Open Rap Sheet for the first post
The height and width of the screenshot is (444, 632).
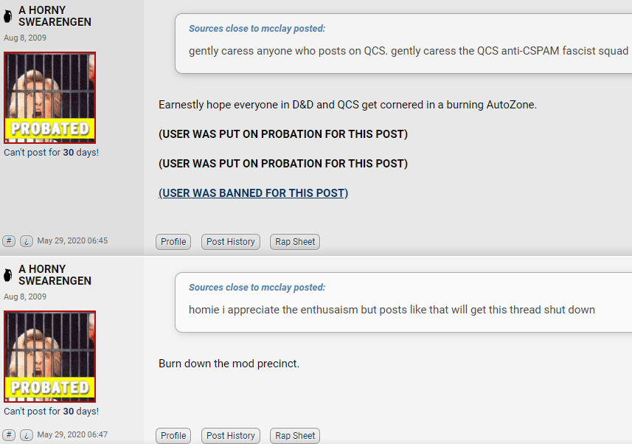click(295, 242)
